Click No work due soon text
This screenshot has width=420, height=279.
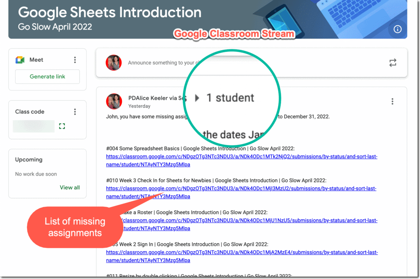pyautogui.click(x=36, y=174)
